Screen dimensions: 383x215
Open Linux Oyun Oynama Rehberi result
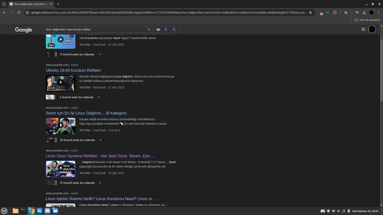pyautogui.click(x=100, y=156)
